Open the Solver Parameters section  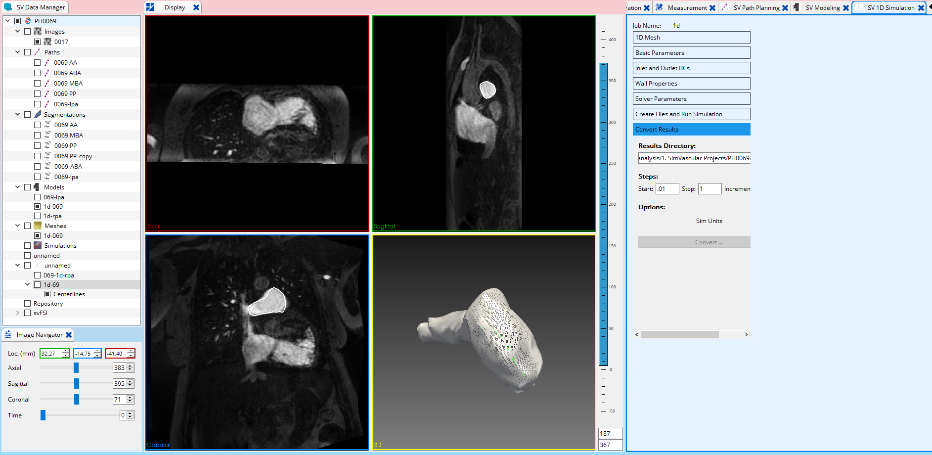tap(691, 99)
